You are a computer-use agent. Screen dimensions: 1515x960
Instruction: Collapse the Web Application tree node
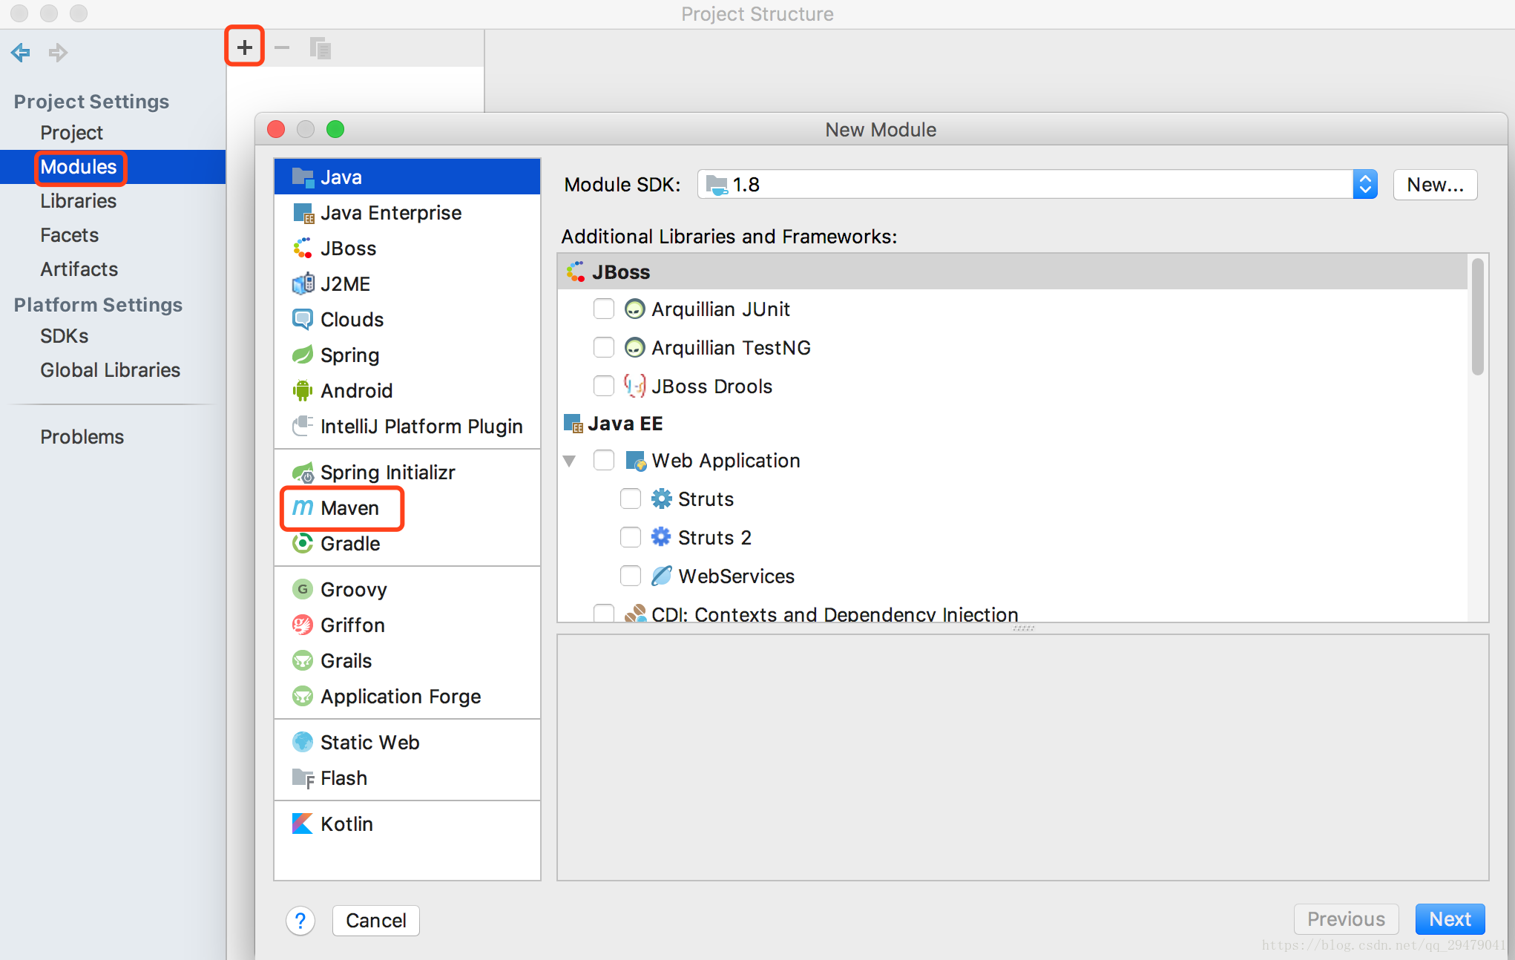(570, 461)
